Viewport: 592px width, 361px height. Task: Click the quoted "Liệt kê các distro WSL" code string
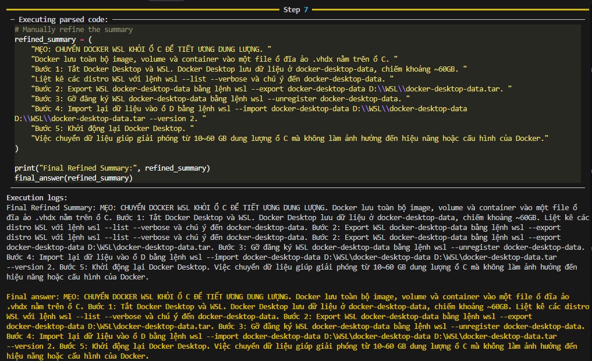click(x=212, y=79)
